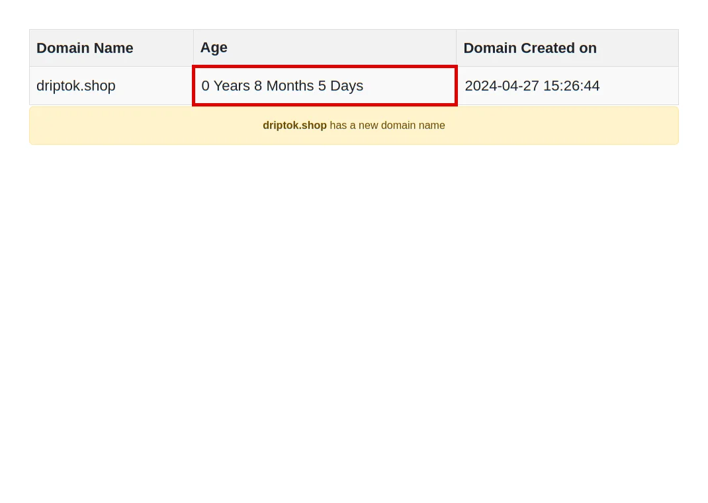Click the Domain Name column header
Viewport: 708px width, 503px height.
point(85,48)
